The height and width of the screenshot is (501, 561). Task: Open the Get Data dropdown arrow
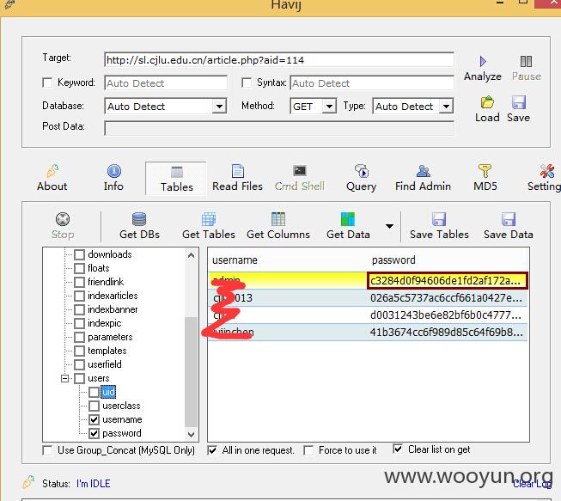click(390, 226)
